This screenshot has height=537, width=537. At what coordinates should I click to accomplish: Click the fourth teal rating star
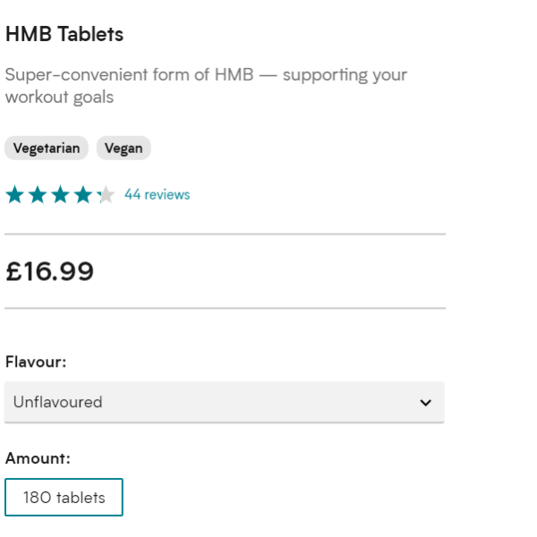click(82, 195)
